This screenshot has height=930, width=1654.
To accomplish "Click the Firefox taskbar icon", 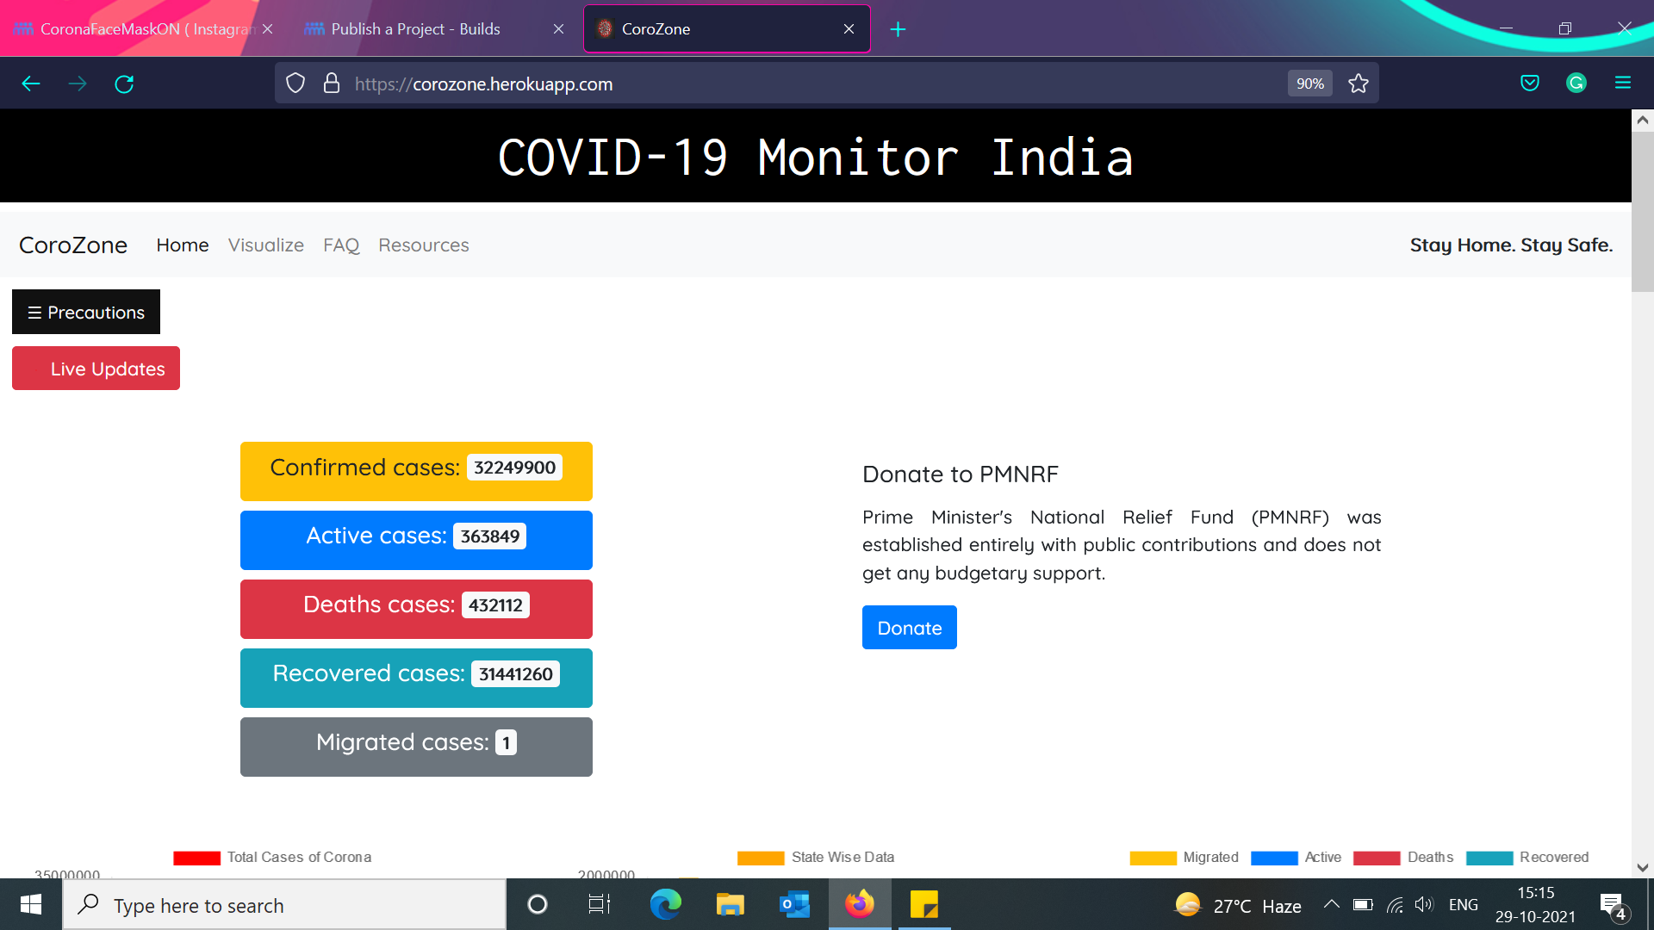I will coord(860,904).
